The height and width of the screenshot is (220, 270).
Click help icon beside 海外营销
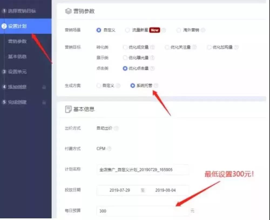(x=203, y=30)
